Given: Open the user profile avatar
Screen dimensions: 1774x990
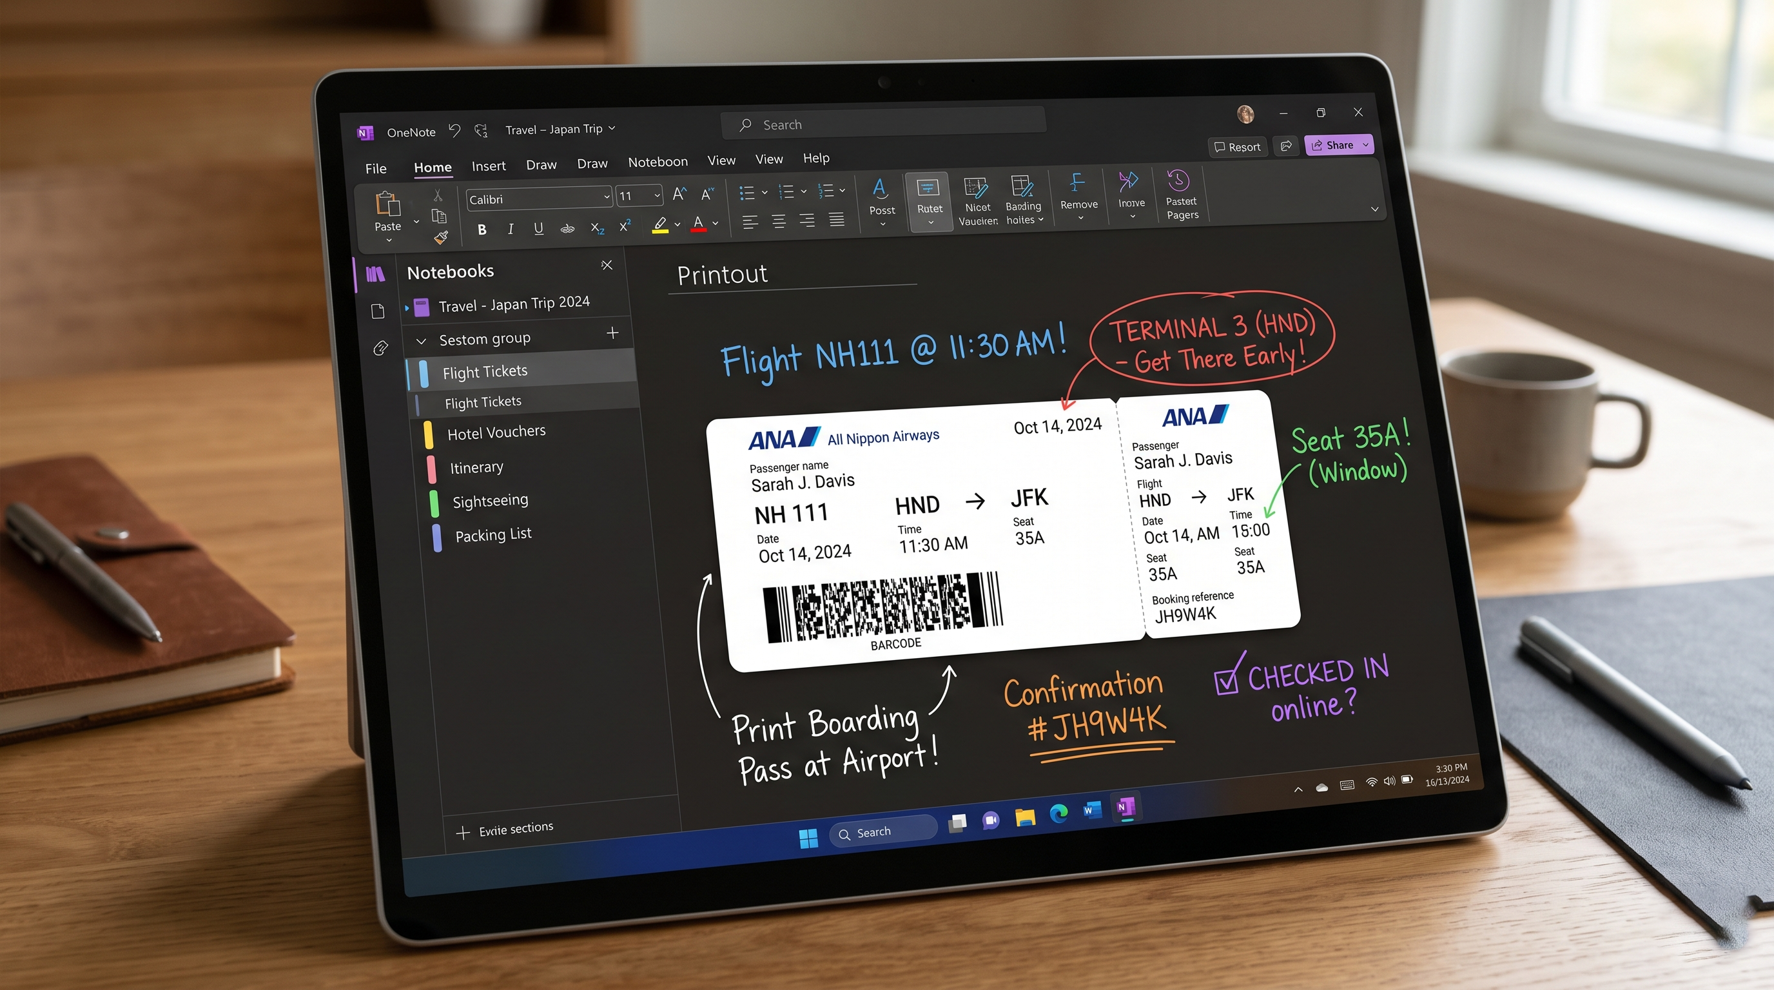Looking at the screenshot, I should click(x=1245, y=113).
